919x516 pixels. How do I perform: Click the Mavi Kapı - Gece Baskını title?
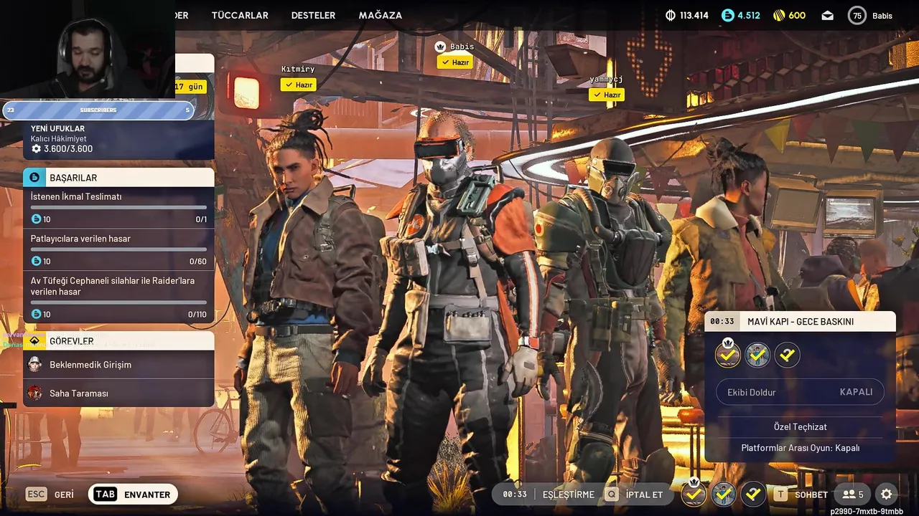tap(801, 322)
